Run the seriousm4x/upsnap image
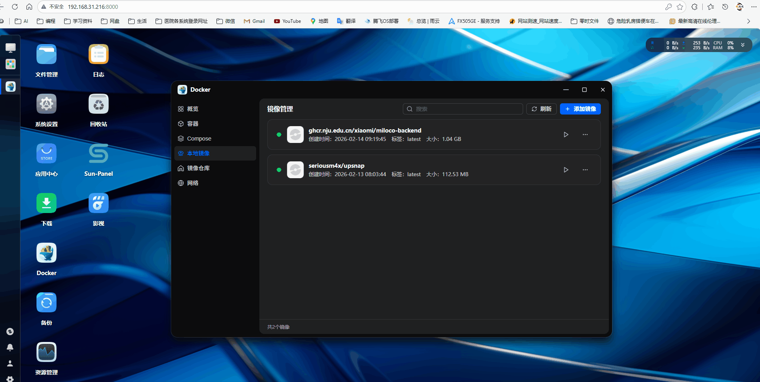The height and width of the screenshot is (382, 760). [x=566, y=170]
